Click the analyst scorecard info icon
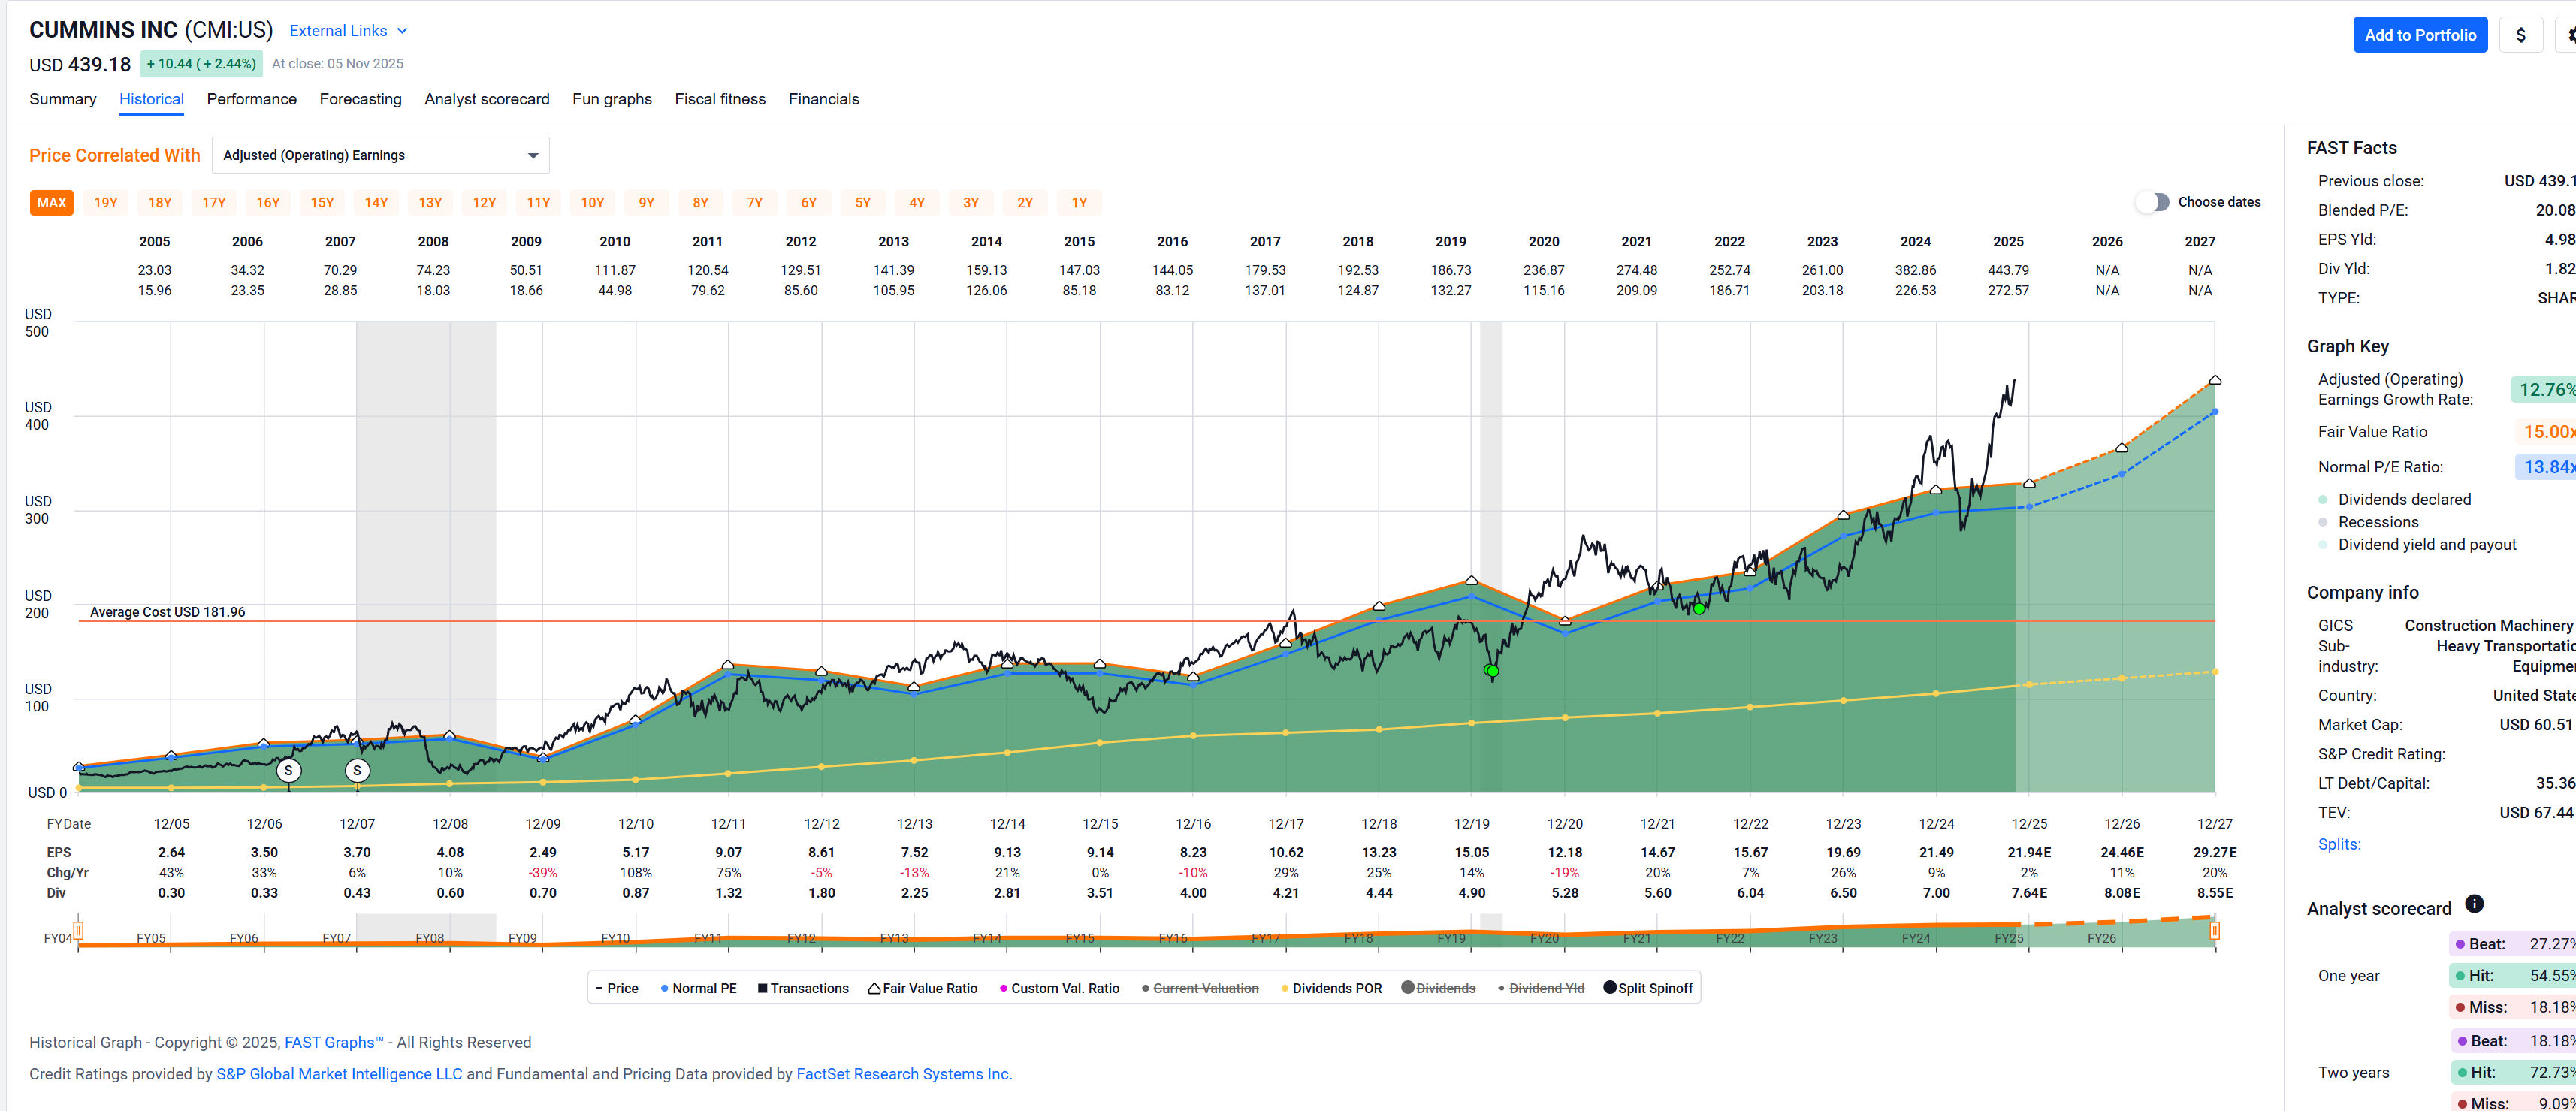2576x1111 pixels. pyautogui.click(x=2474, y=904)
